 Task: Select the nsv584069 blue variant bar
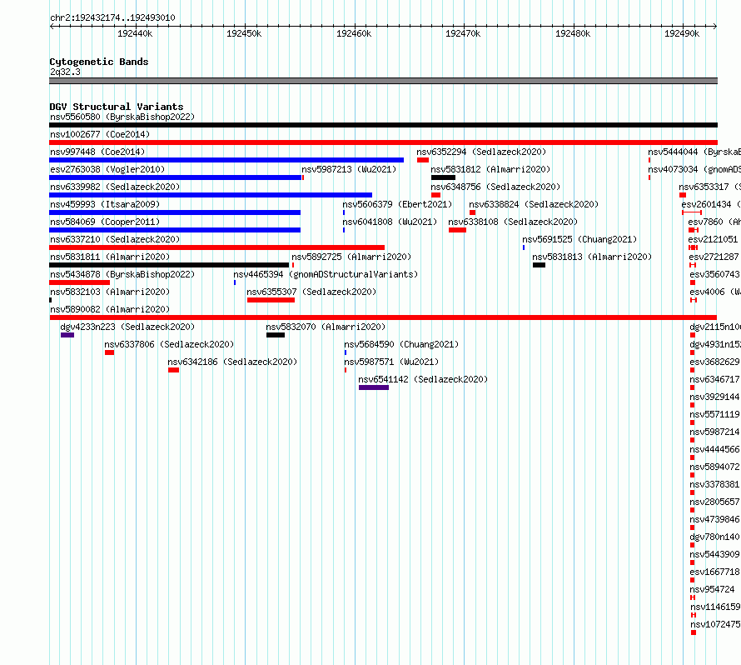click(175, 230)
